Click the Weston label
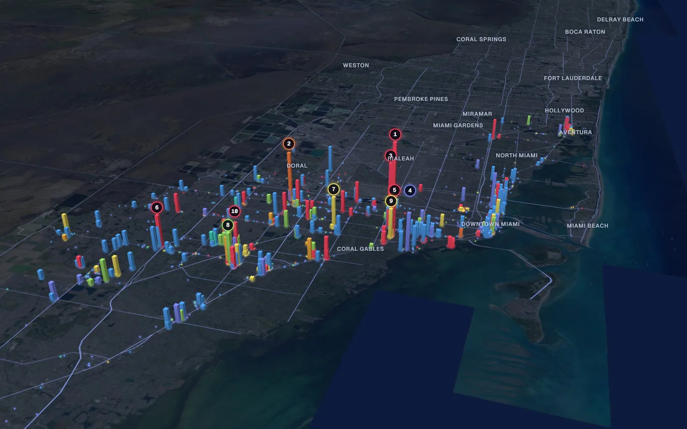The height and width of the screenshot is (429, 687). [x=356, y=65]
